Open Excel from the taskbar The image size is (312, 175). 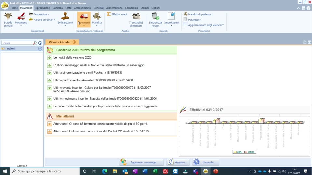tap(155, 171)
